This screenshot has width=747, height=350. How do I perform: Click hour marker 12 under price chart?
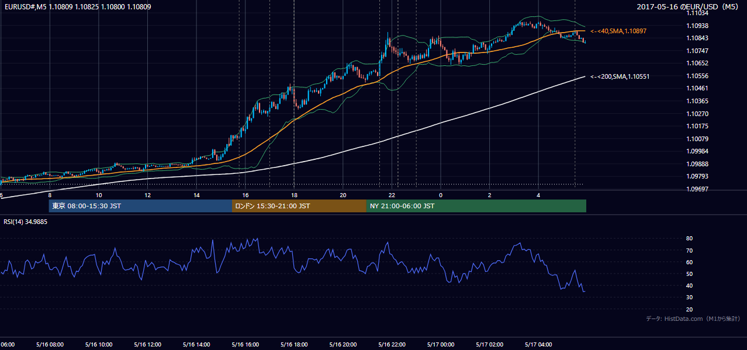[147, 195]
